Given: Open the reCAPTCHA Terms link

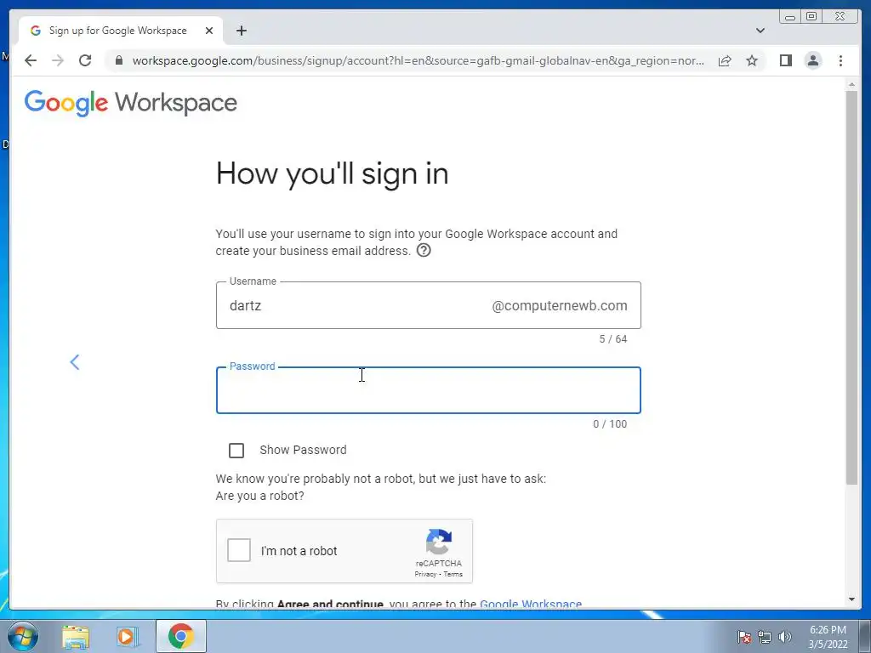Looking at the screenshot, I should pos(453,574).
